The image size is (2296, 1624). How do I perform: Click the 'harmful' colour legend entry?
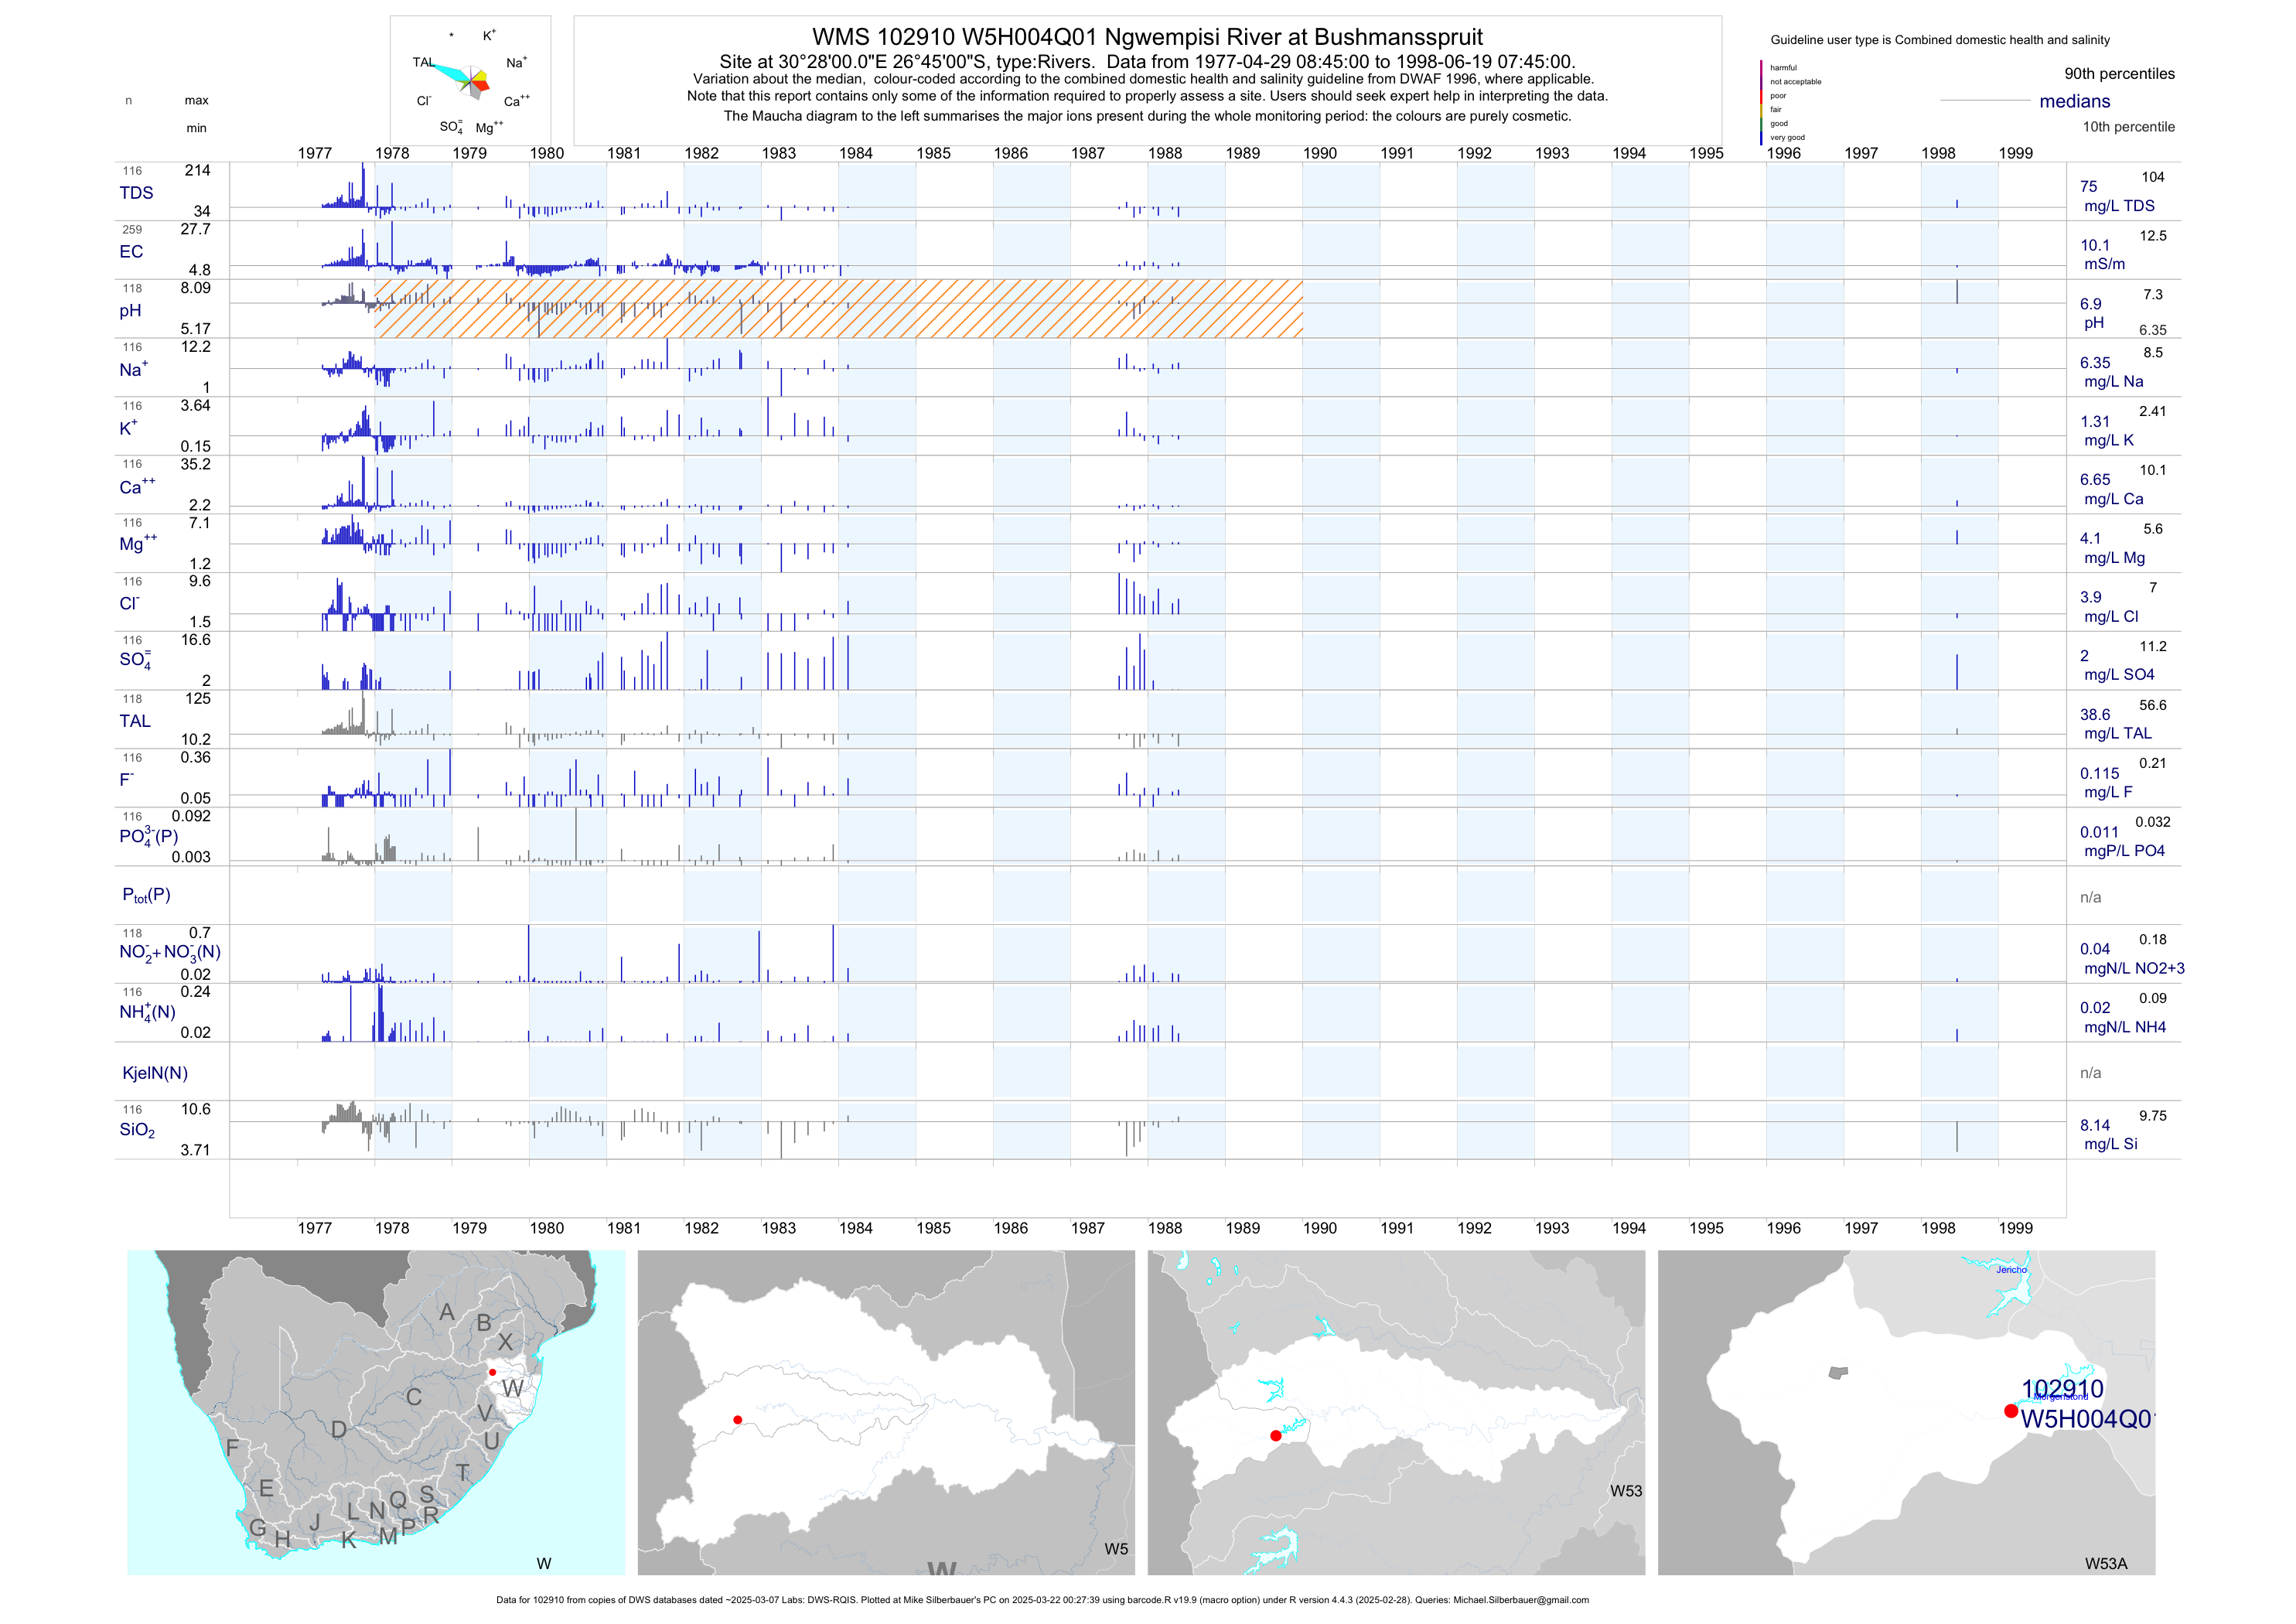pyautogui.click(x=1783, y=68)
